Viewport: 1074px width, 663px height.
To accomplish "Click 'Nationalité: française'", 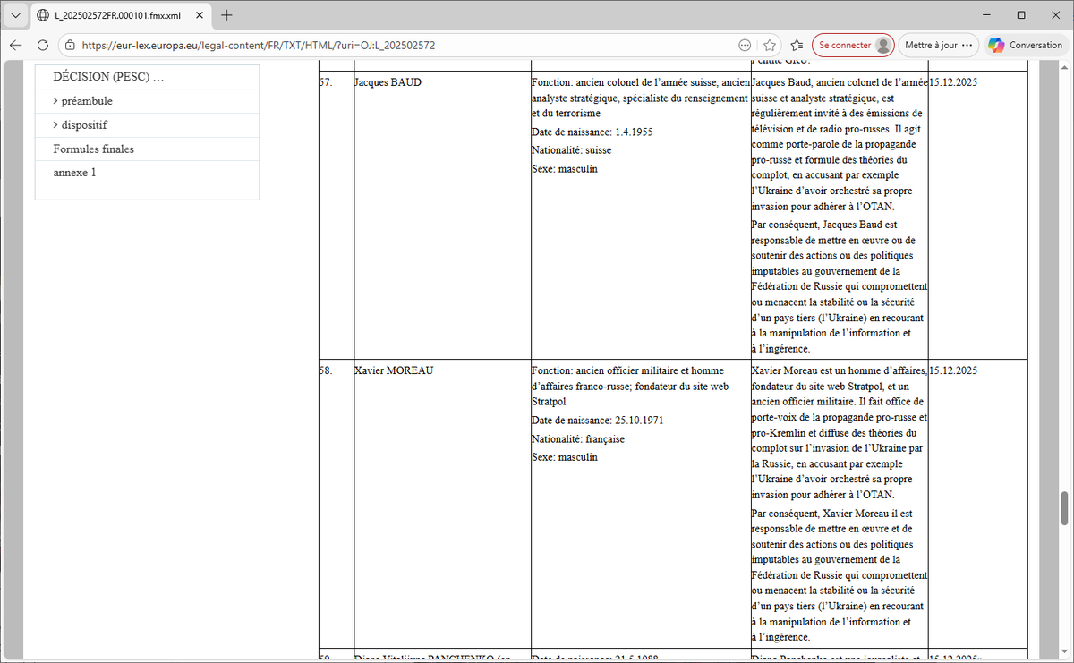I will coord(578,439).
